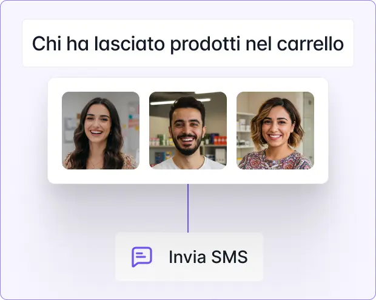Click the word 'carrello' in the heading
Screen dimensions: 376x300
click(311, 44)
